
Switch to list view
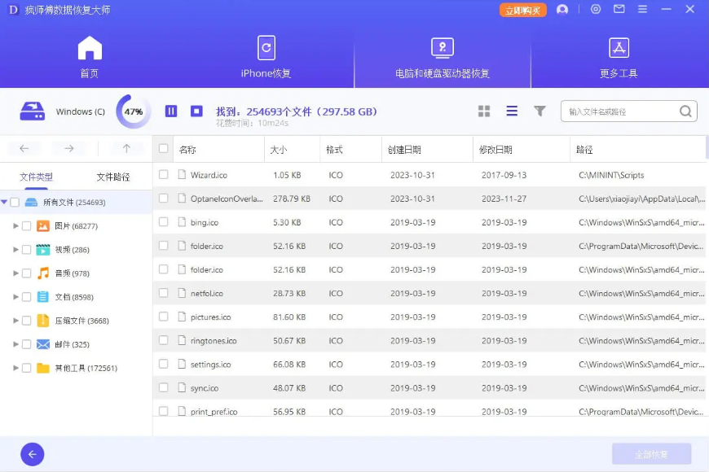coord(512,111)
